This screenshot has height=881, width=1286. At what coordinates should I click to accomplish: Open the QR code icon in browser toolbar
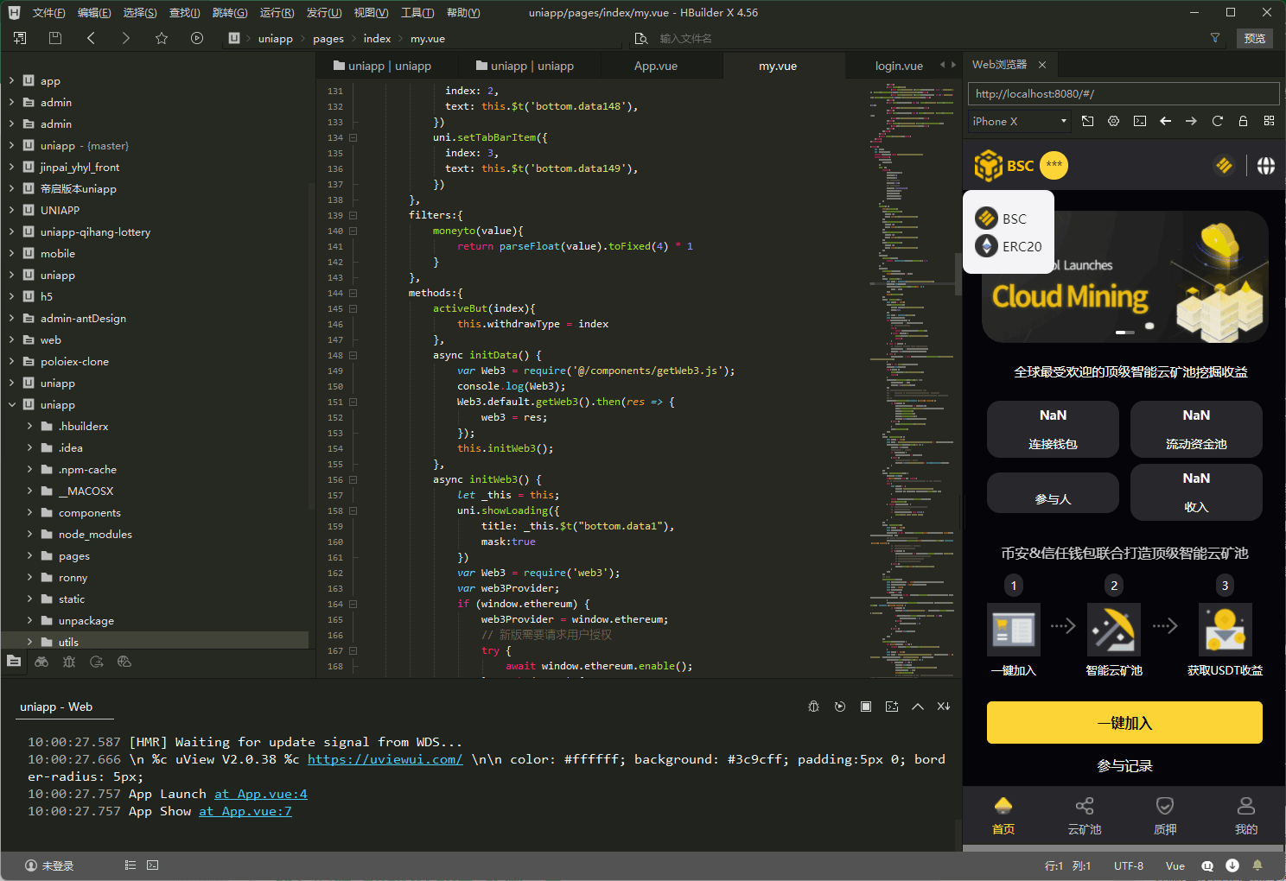tap(1269, 121)
